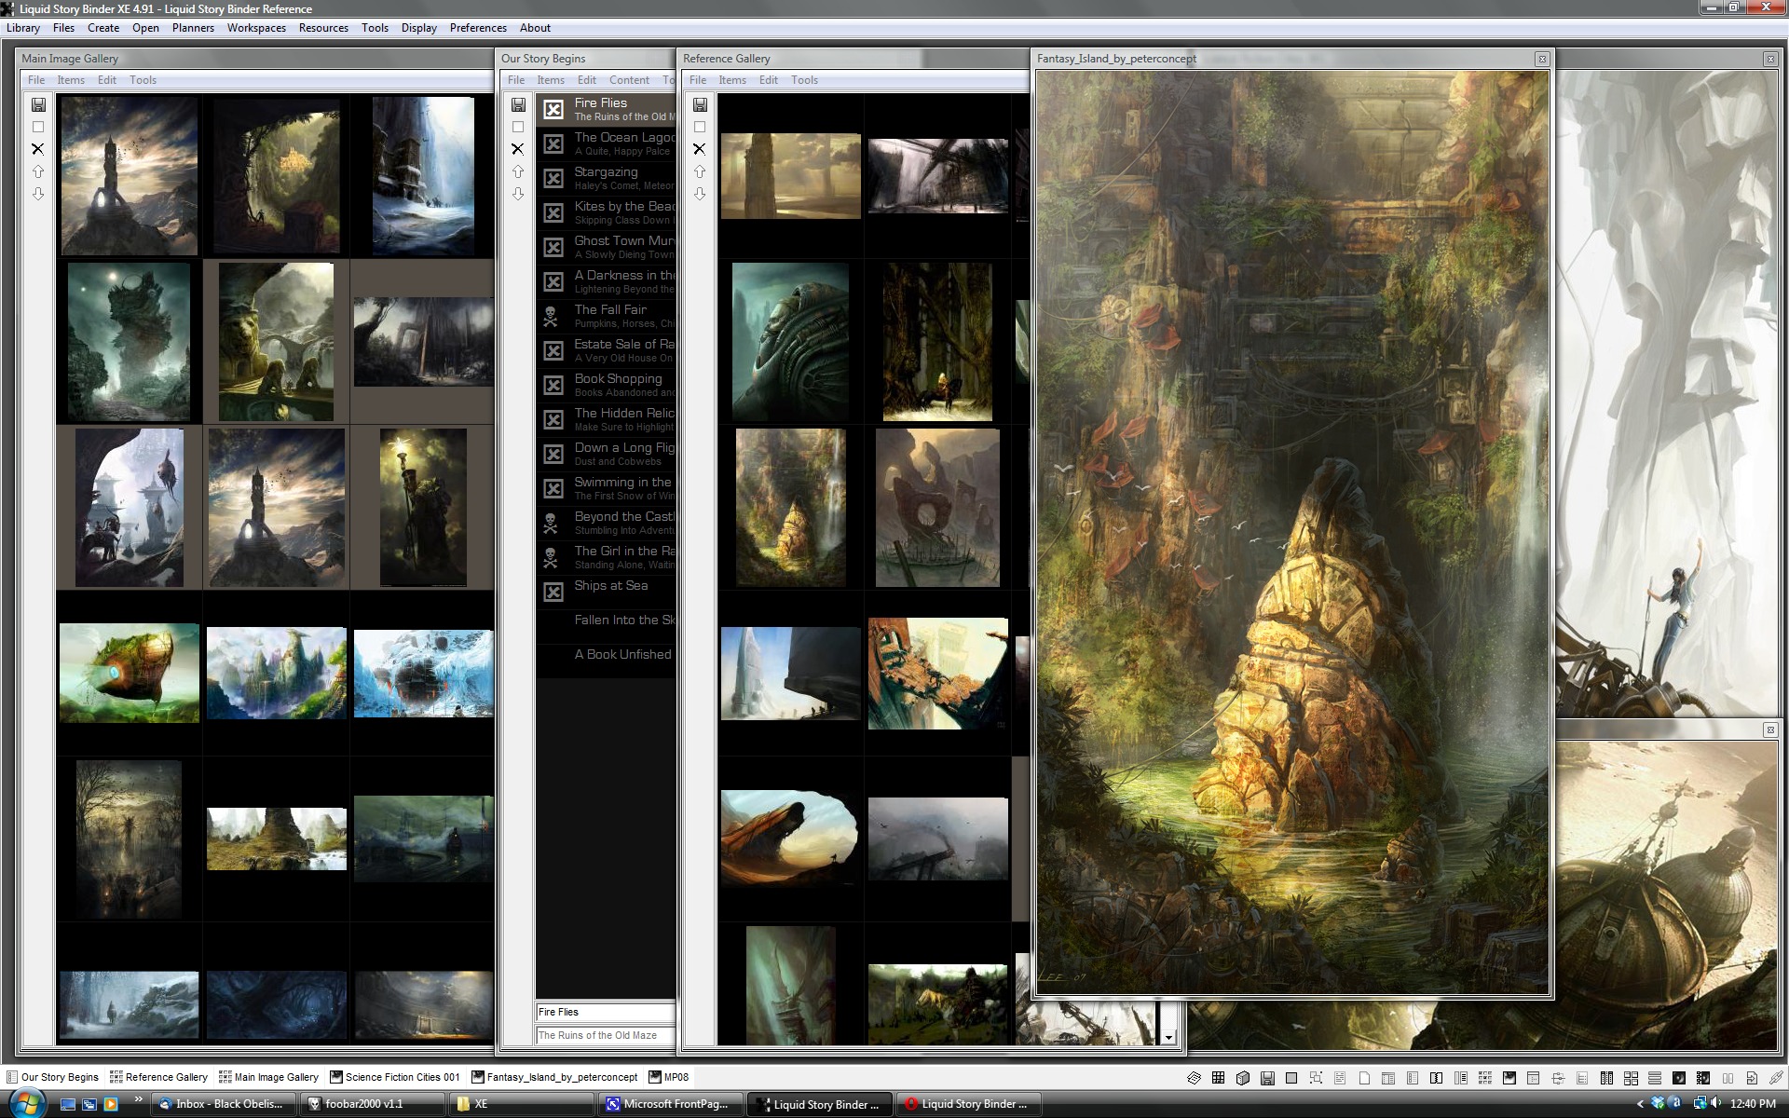Click dropdown arrow at bottom of Reference Gallery
This screenshot has width=1789, height=1118.
[1168, 1037]
